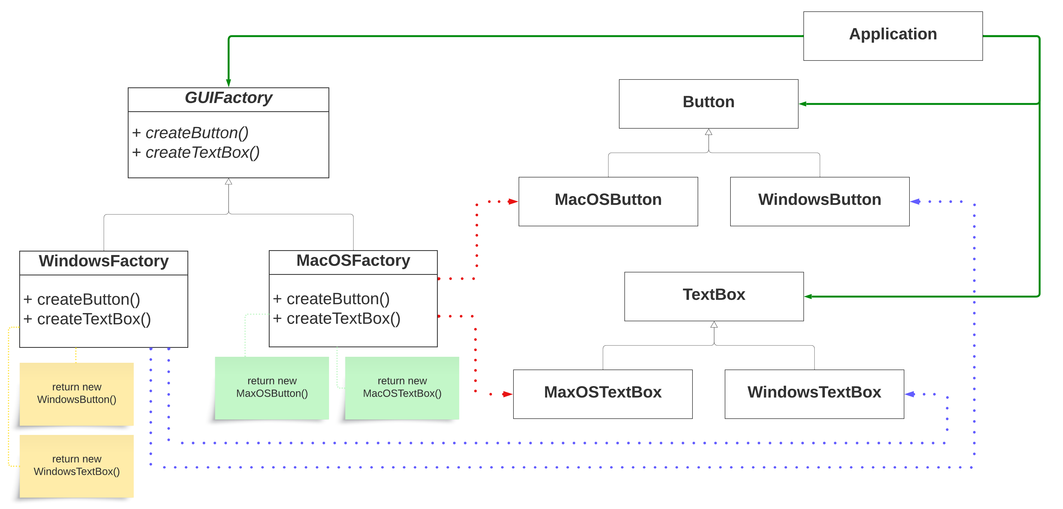The height and width of the screenshot is (509, 1063).
Task: Click red arrowhead pointing to MacOSButton
Action: tap(513, 201)
